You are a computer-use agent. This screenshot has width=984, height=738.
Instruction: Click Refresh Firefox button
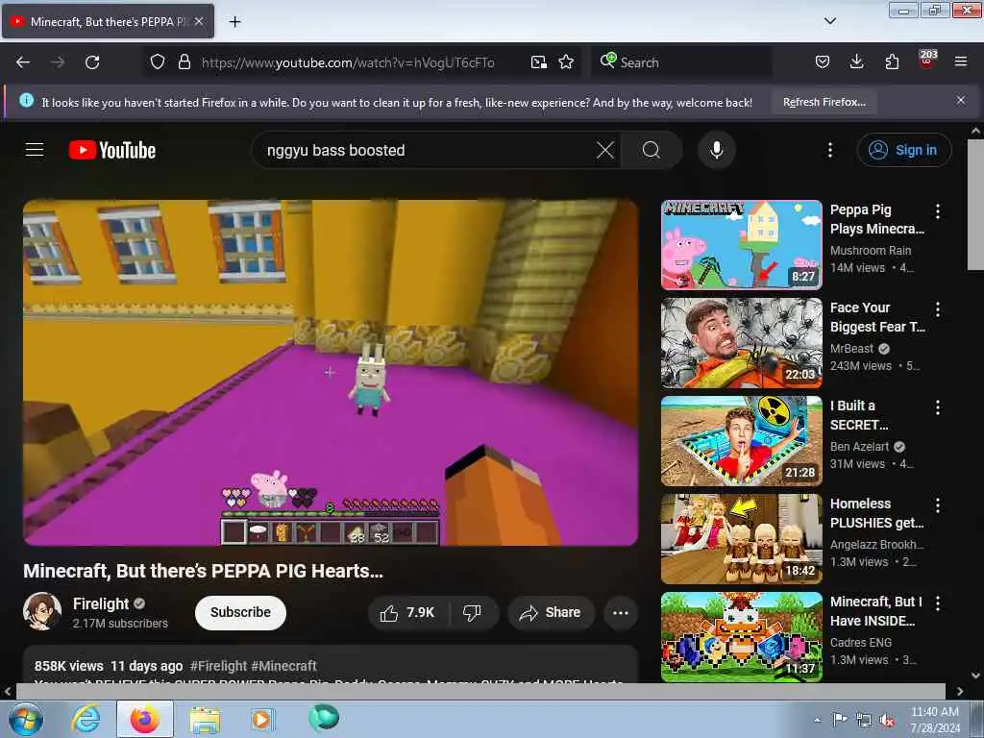pos(824,102)
